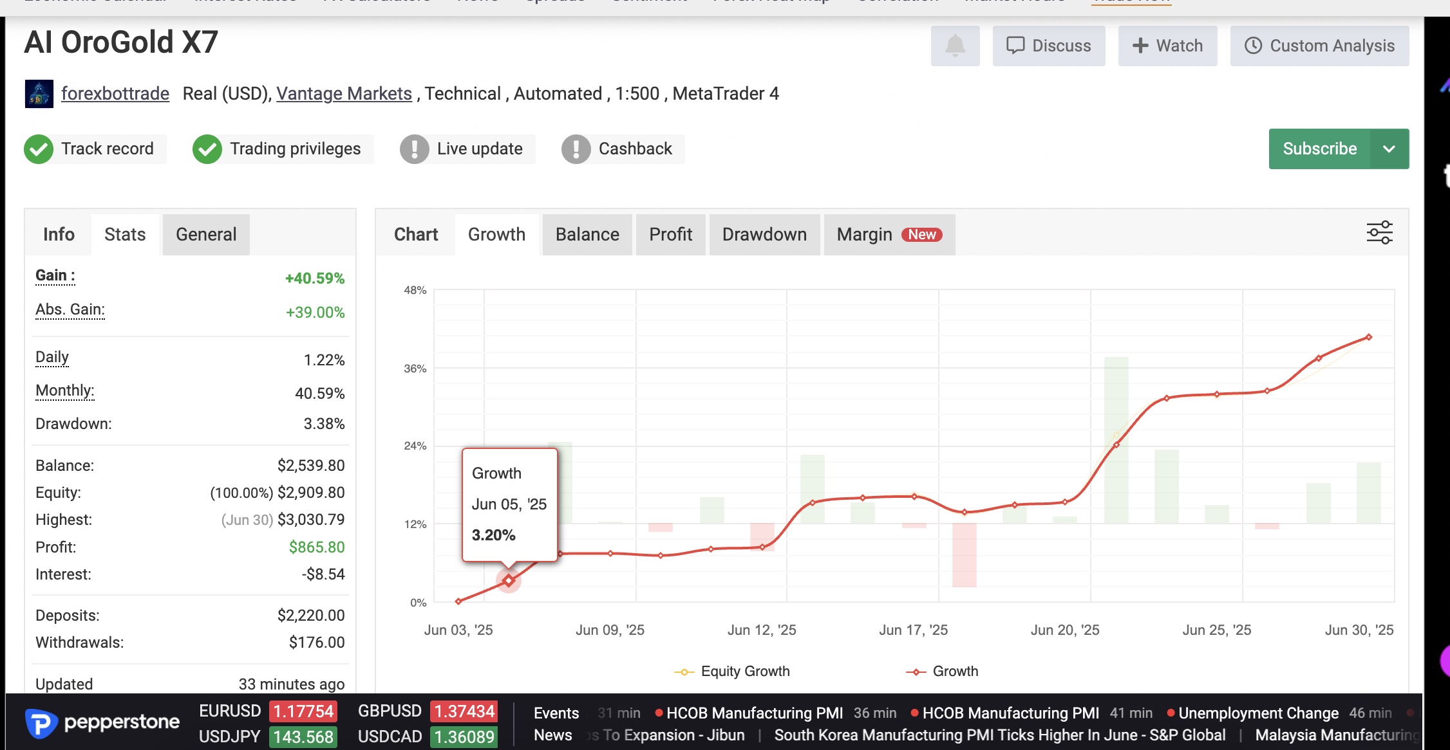The height and width of the screenshot is (750, 1450).
Task: Click the final Jun 30 growth data point
Action: 1369,337
